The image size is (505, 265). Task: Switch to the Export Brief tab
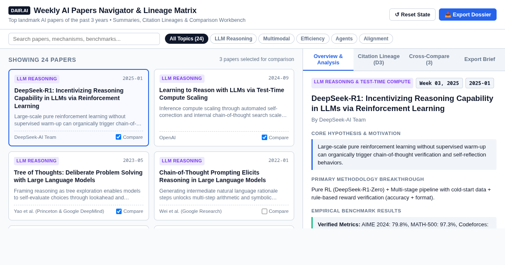click(x=480, y=59)
